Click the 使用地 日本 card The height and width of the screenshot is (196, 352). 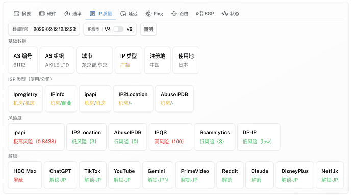(x=186, y=60)
